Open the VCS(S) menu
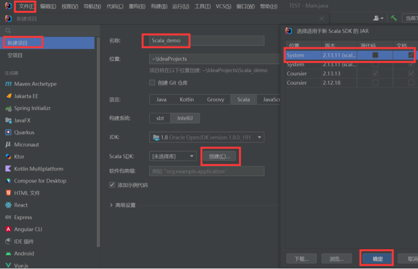The height and width of the screenshot is (269, 418). [x=224, y=6]
